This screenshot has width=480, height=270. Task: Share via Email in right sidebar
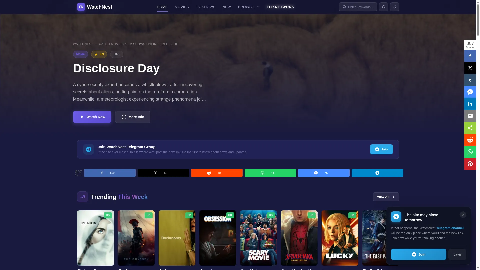click(470, 116)
